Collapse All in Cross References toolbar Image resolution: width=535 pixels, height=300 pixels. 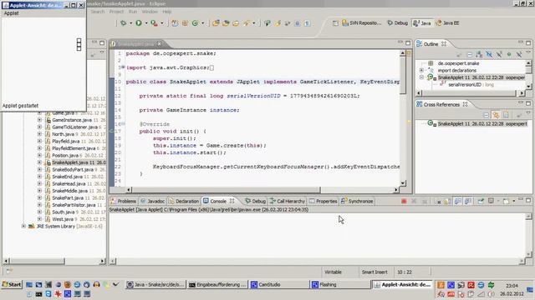(486, 115)
